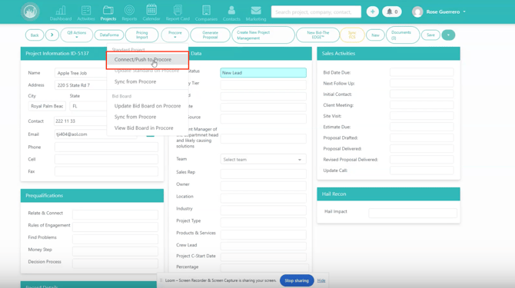This screenshot has width=515, height=288.
Task: Click the Update Call field
Action: point(422,170)
